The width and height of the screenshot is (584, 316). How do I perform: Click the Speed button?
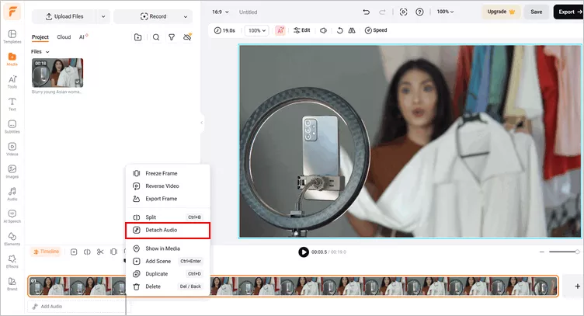pyautogui.click(x=376, y=30)
